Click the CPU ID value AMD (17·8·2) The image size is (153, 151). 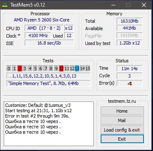pyautogui.click(x=44, y=28)
